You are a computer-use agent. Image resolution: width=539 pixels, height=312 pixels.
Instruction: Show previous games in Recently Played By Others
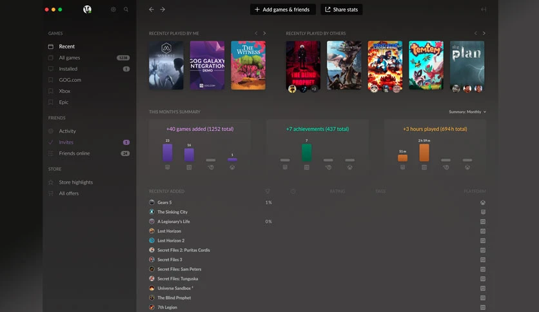pos(476,34)
